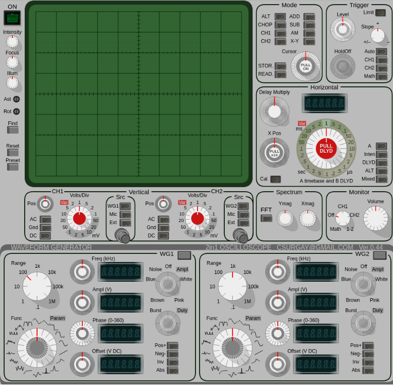Push the Find button
This screenshot has height=385, width=393.
pyautogui.click(x=13, y=130)
